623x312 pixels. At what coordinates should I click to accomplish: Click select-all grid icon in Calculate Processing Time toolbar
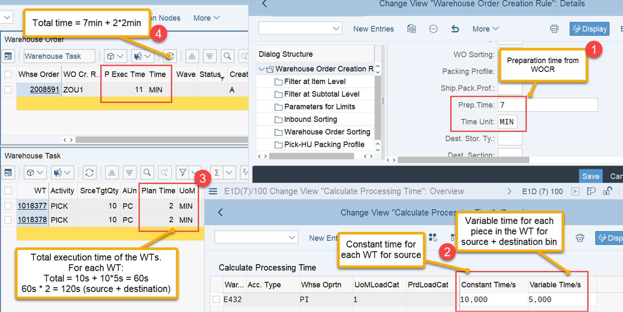click(x=433, y=238)
